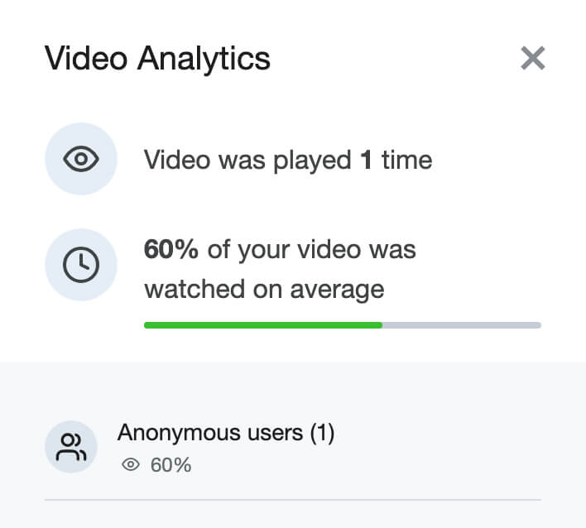Click the word 'Anonymous' in the users row
The width and height of the screenshot is (586, 528).
pos(179,433)
